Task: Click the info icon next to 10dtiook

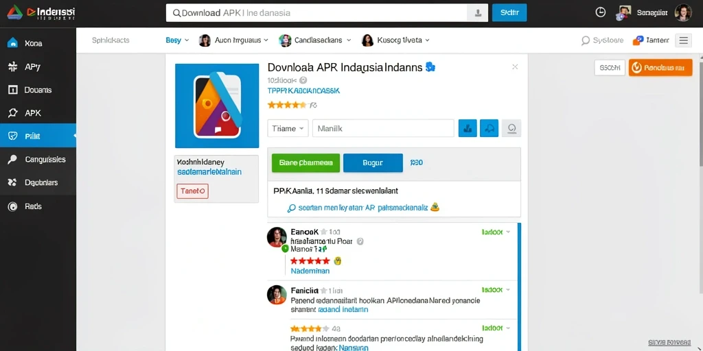Action: [x=303, y=81]
